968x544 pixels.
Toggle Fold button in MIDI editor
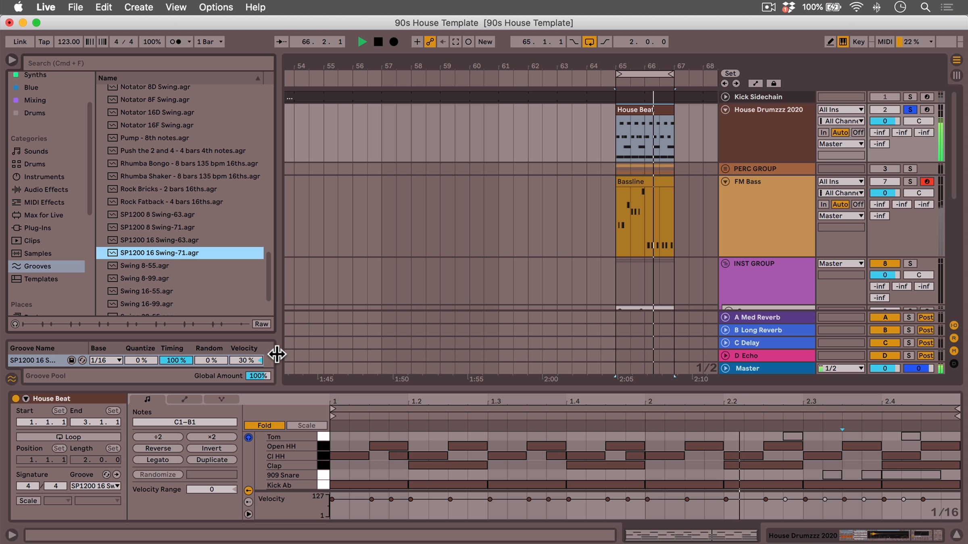(x=264, y=425)
